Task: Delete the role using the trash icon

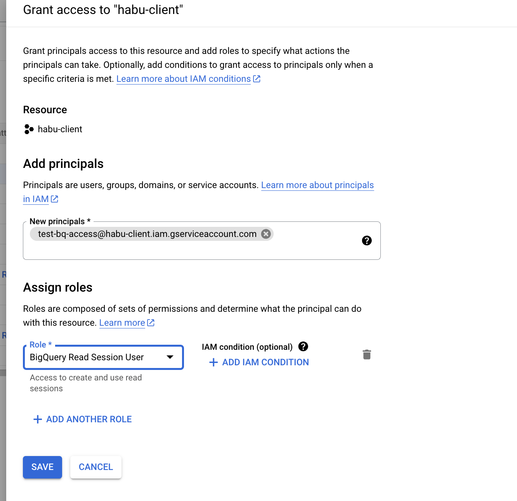Action: [x=367, y=354]
